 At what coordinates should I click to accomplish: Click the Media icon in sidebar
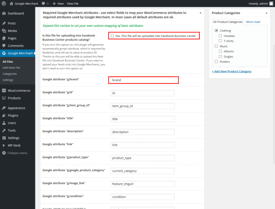click(4, 31)
